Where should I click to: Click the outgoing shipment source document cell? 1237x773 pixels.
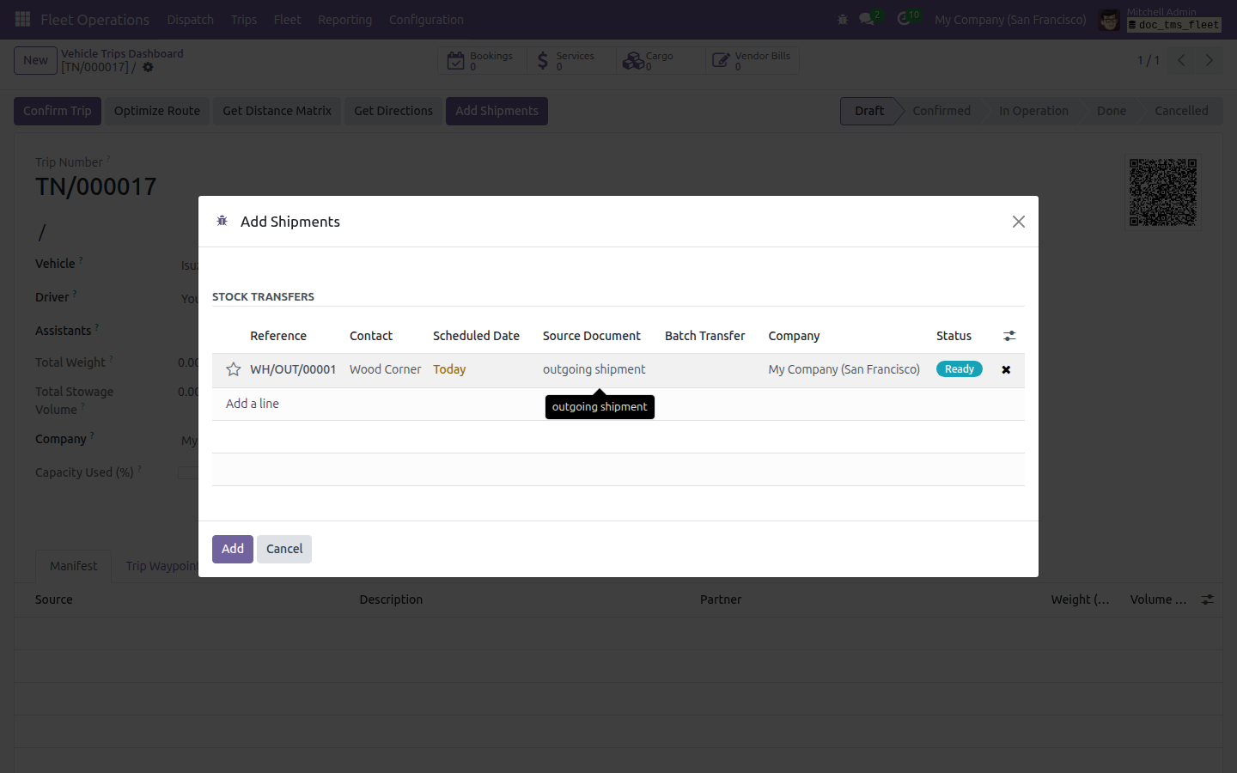(x=594, y=369)
